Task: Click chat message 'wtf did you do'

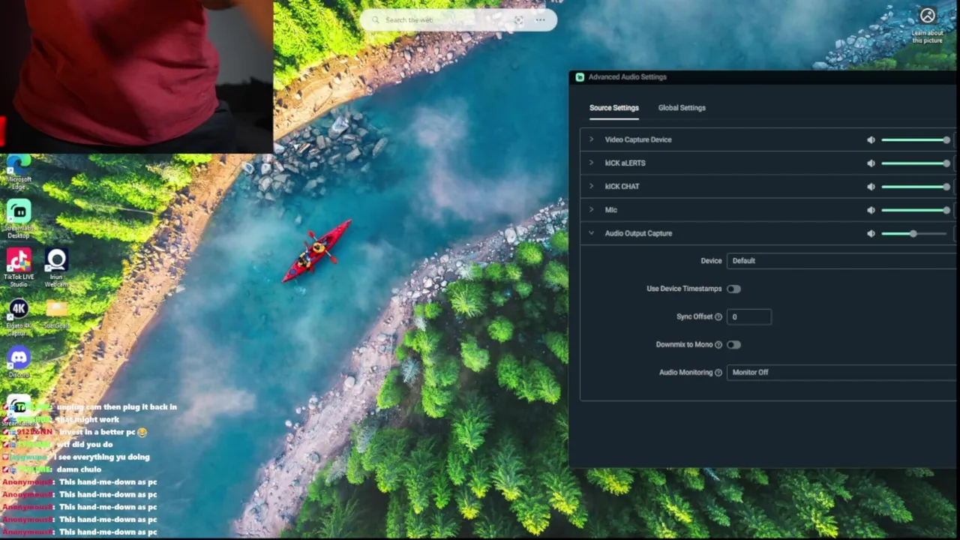Action: (x=85, y=444)
